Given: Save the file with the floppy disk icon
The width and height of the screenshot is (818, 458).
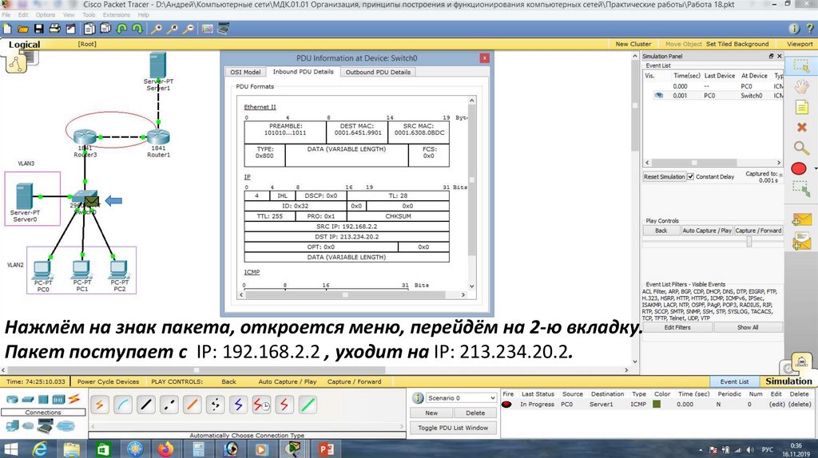Looking at the screenshot, I should (x=38, y=29).
